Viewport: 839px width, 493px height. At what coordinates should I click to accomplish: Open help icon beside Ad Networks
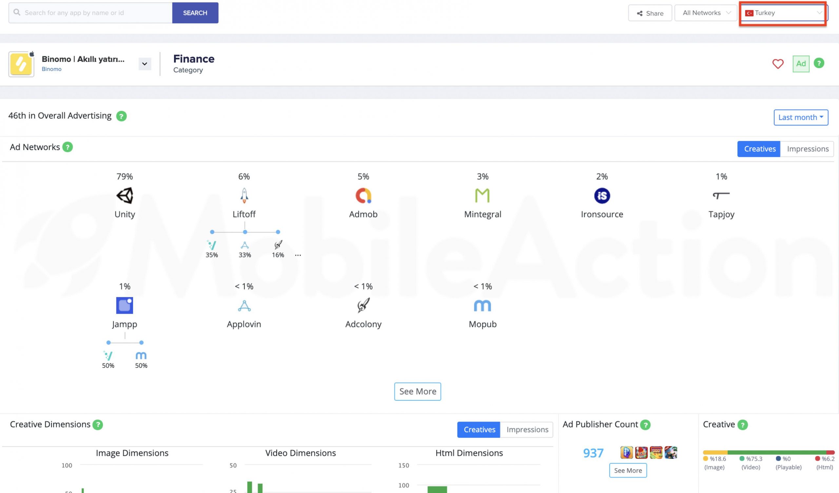(x=68, y=147)
